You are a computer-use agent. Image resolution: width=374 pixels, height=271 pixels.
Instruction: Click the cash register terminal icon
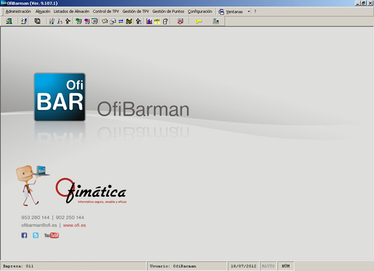pos(216,21)
